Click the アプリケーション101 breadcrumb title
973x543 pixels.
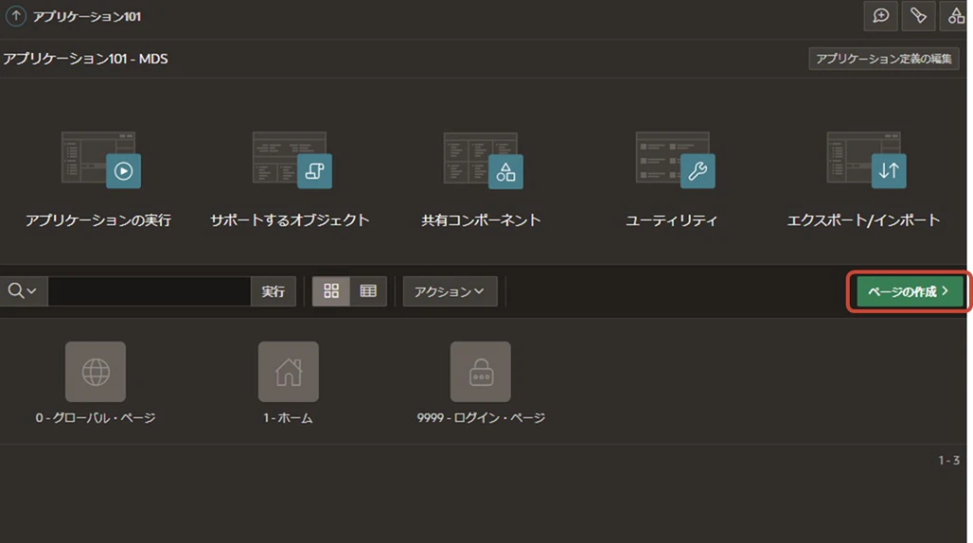point(87,17)
